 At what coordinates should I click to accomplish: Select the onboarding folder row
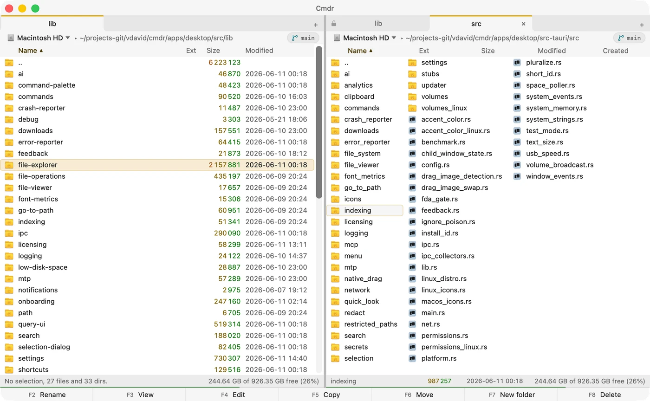(x=157, y=301)
